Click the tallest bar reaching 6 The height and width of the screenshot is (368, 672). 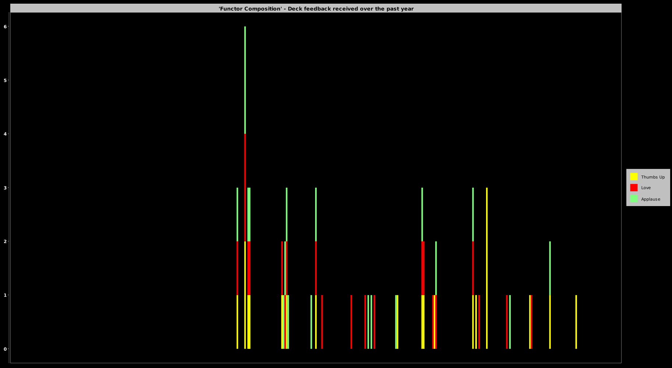[x=245, y=188]
